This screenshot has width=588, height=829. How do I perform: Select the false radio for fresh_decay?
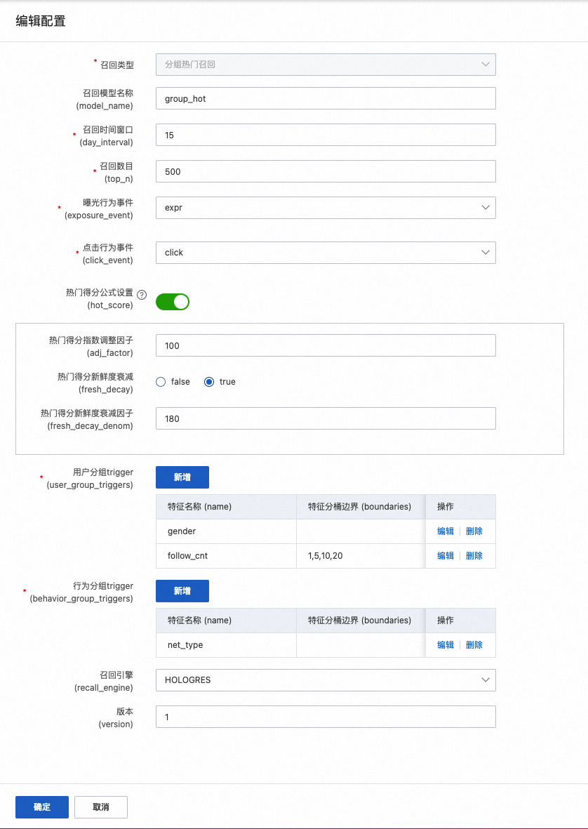pyautogui.click(x=161, y=382)
